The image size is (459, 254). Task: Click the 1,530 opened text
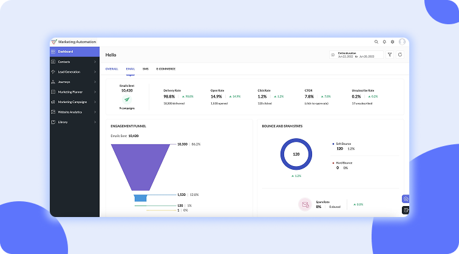point(219,104)
